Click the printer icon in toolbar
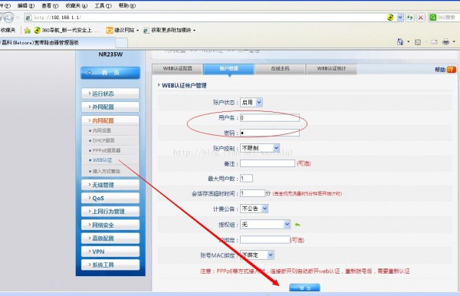This screenshot has height=296, width=460. (445, 42)
